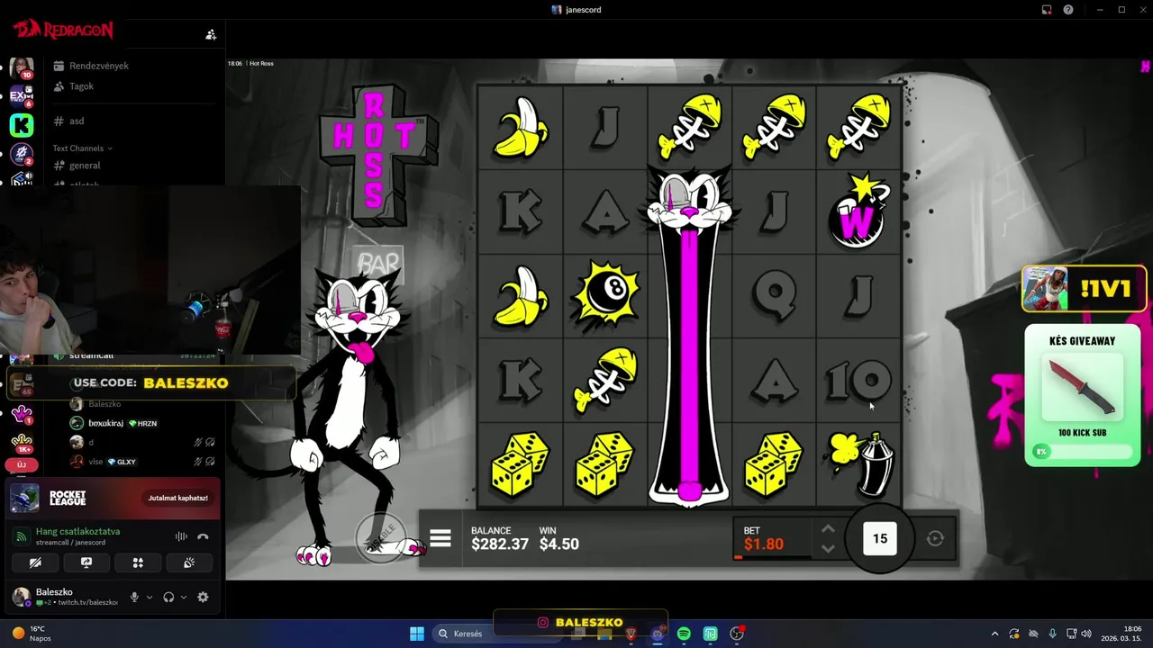Open autoplay circular arrow icon

point(935,538)
